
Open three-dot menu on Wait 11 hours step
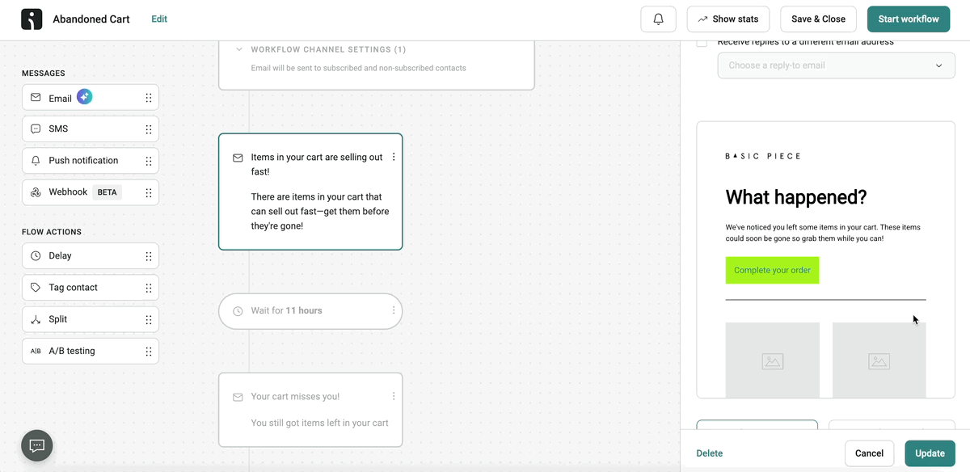[394, 311]
